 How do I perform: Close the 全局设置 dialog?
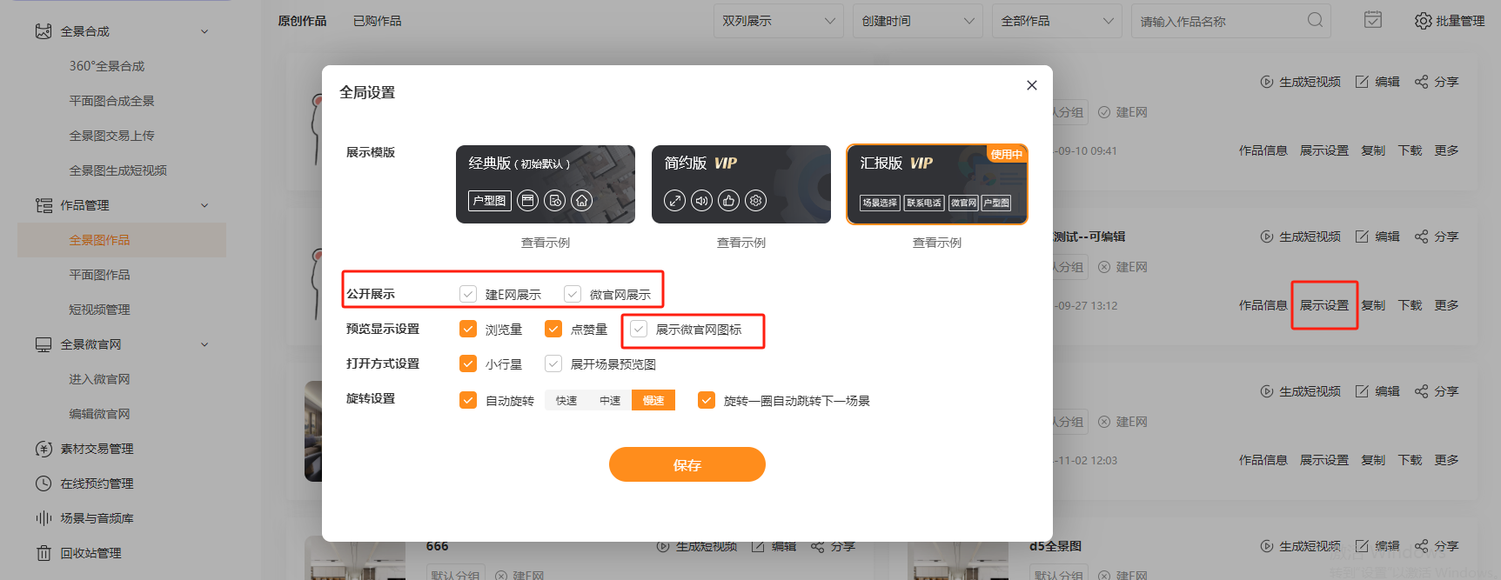1031,85
